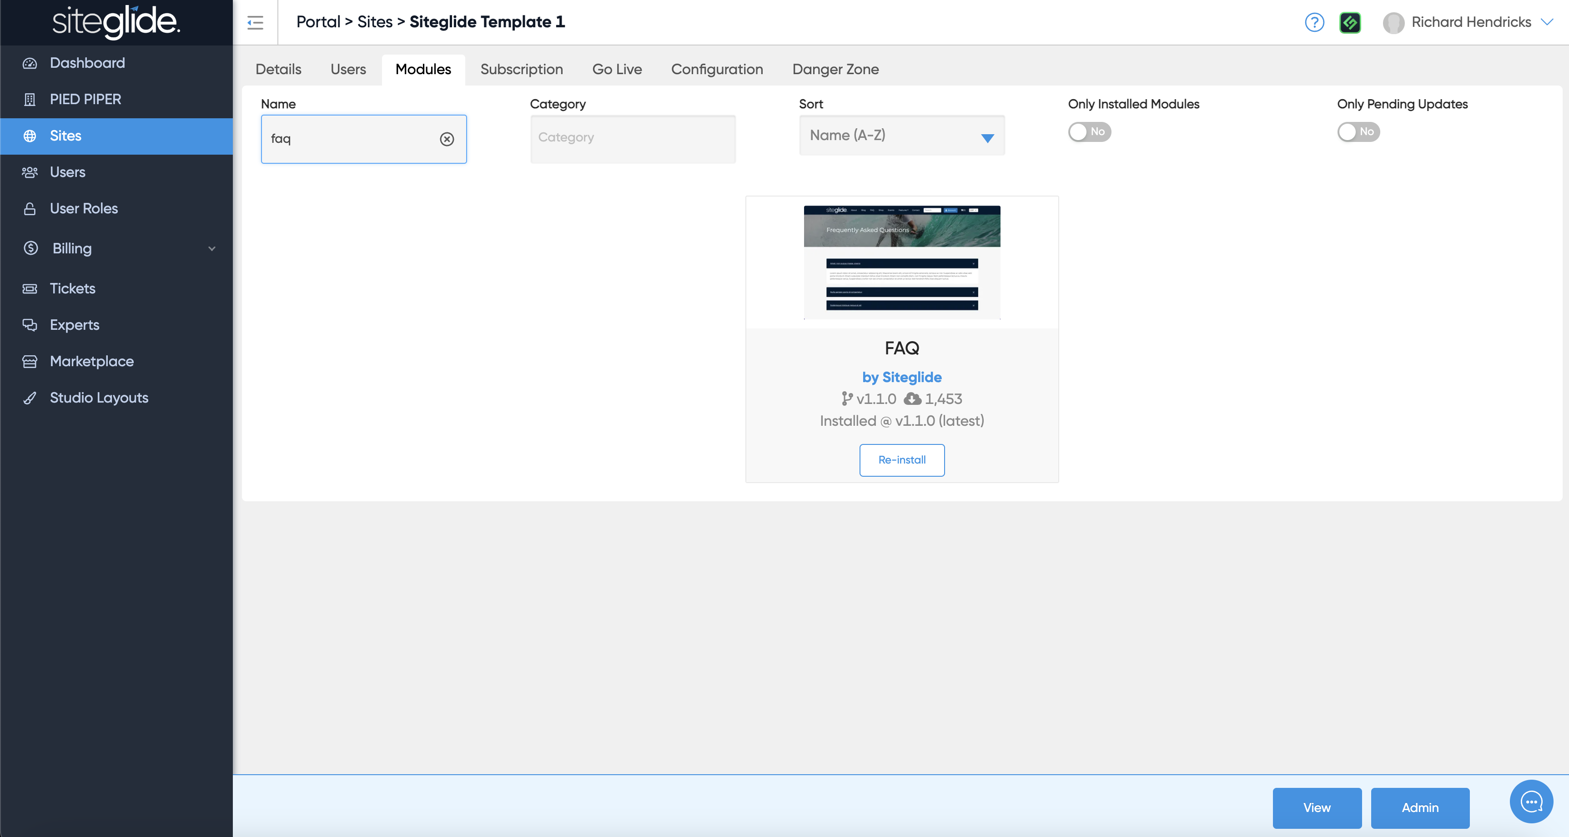Click the Marketplace storefront icon
Image resolution: width=1569 pixels, height=837 pixels.
pos(30,361)
